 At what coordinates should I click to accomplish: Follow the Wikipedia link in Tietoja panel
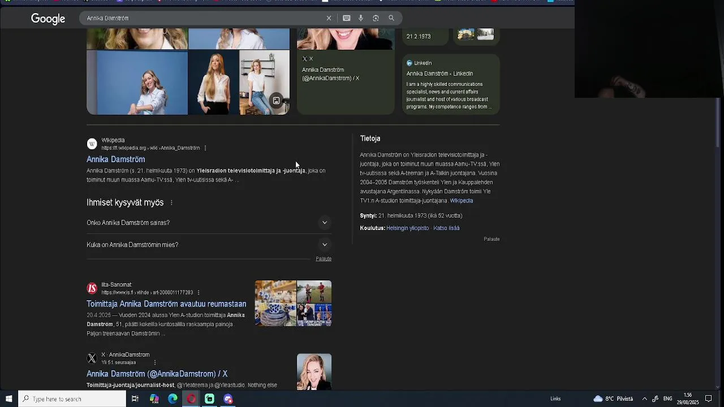(462, 201)
